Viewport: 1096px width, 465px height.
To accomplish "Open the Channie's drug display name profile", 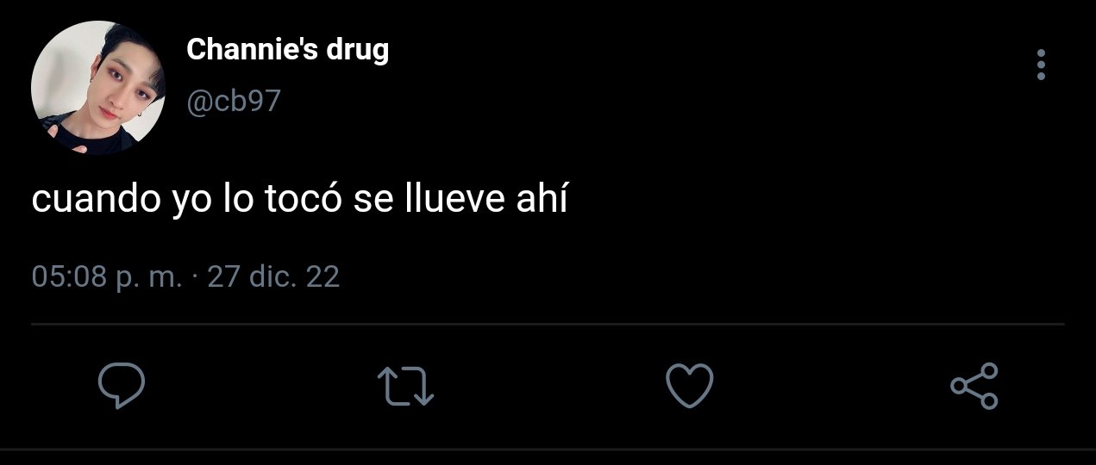I will click(287, 51).
